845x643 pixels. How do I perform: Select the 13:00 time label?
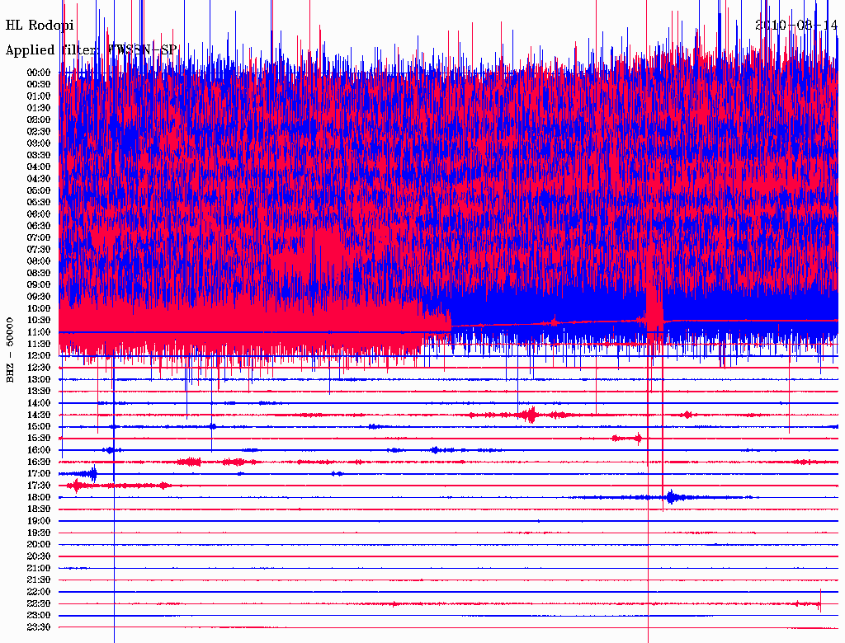click(39, 379)
